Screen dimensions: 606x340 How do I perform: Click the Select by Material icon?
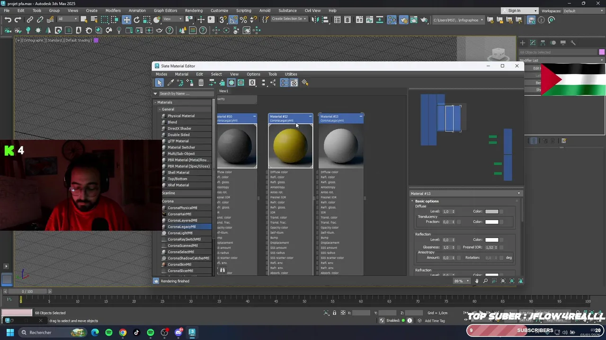[305, 83]
